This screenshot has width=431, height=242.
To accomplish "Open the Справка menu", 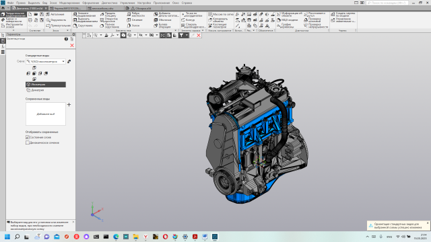I will pyautogui.click(x=187, y=3).
